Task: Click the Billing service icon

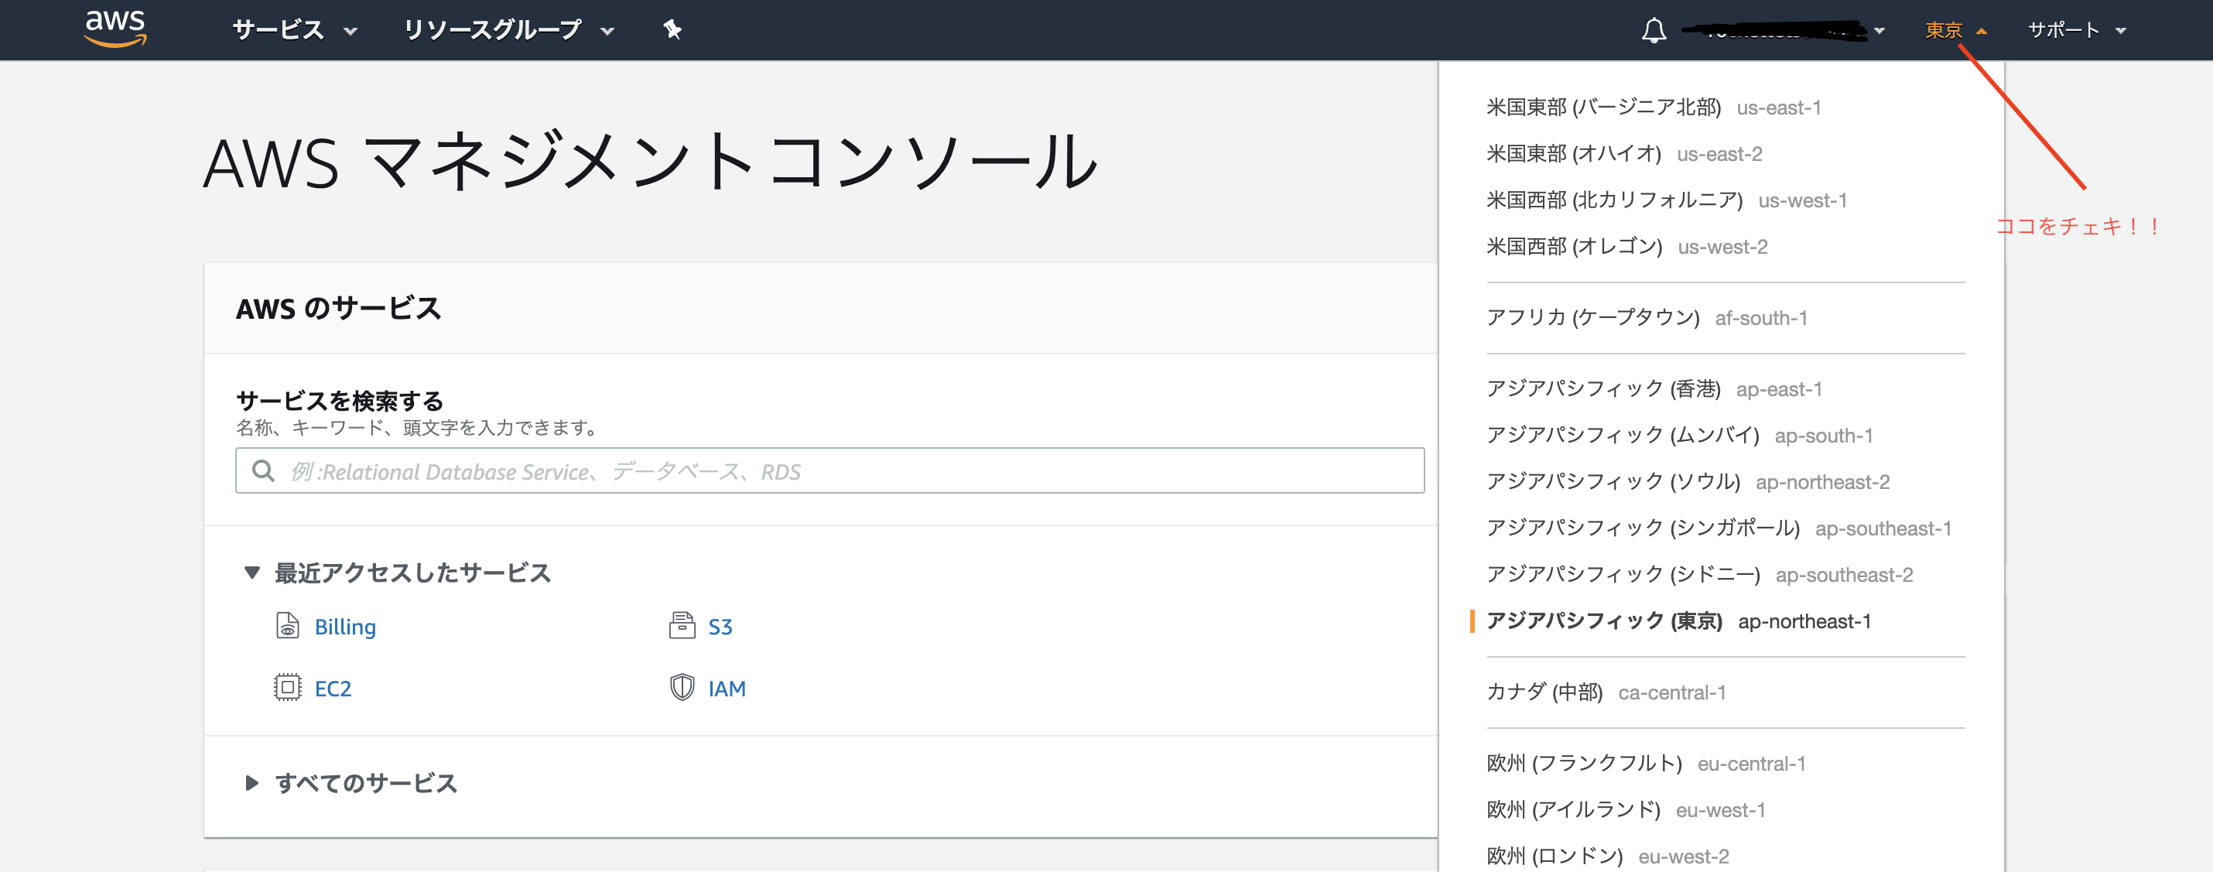Action: pos(288,625)
